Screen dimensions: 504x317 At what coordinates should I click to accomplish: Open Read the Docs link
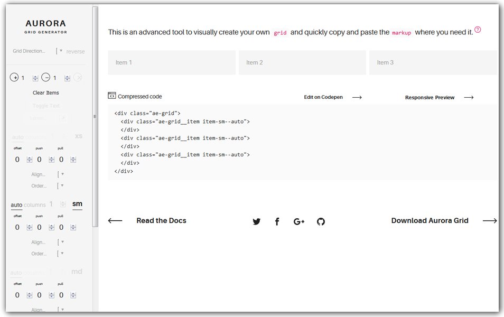pos(161,220)
